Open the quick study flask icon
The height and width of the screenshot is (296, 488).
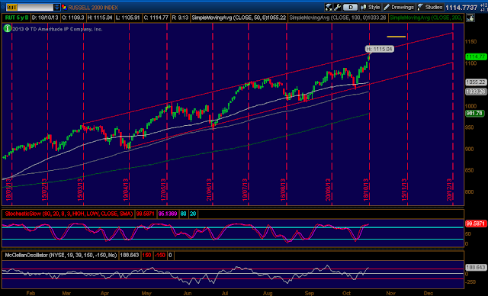329,7
